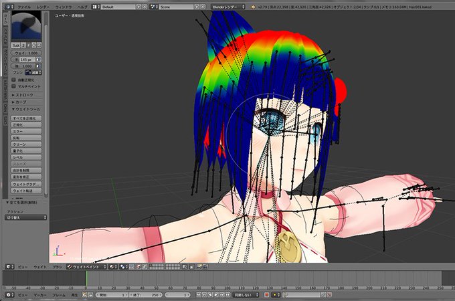
Task: Open the ウェイト menu in 3D header
Action: pyautogui.click(x=40, y=267)
